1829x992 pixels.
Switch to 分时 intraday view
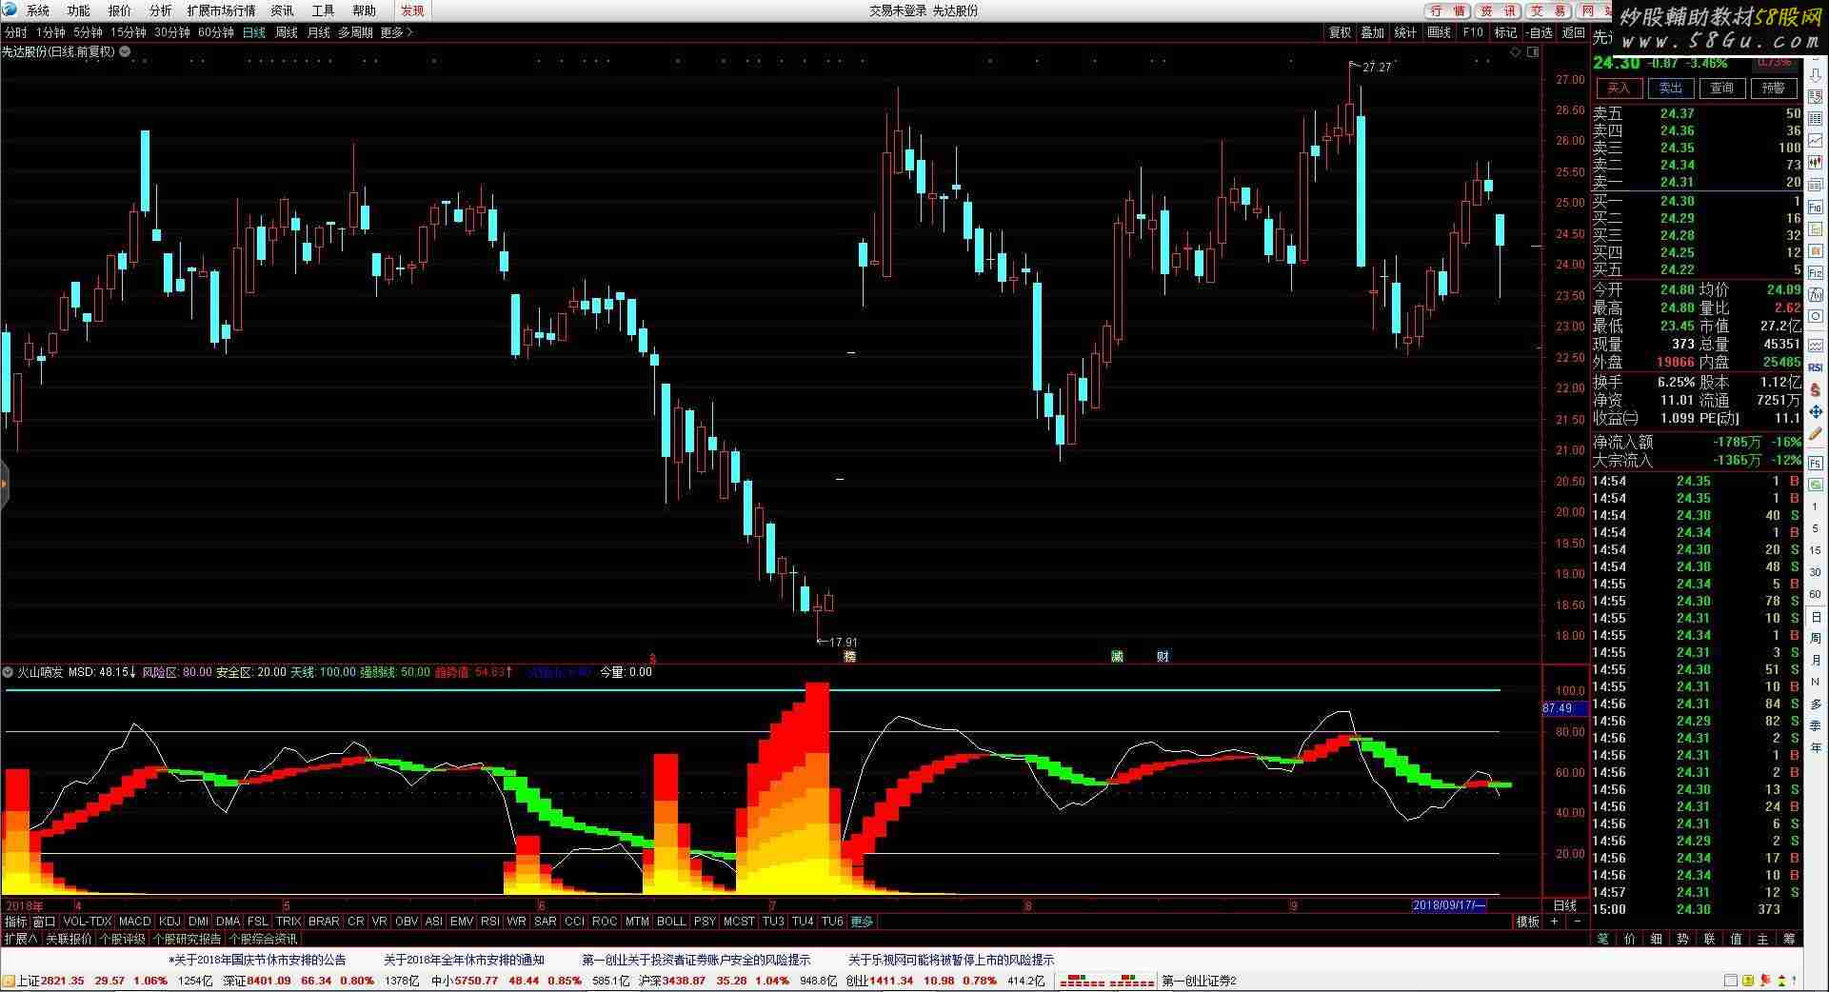tap(16, 32)
